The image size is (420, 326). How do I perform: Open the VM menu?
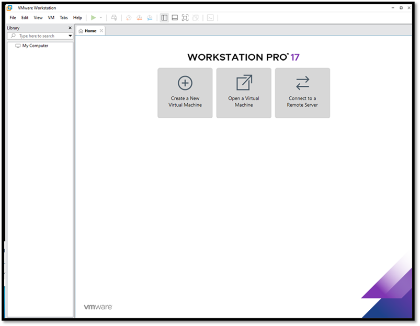tap(51, 17)
